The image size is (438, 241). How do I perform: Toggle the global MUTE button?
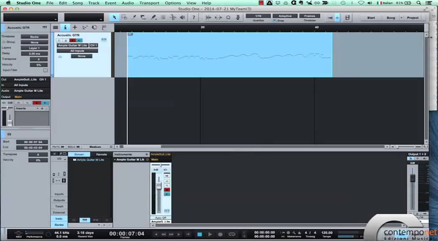click(58, 147)
